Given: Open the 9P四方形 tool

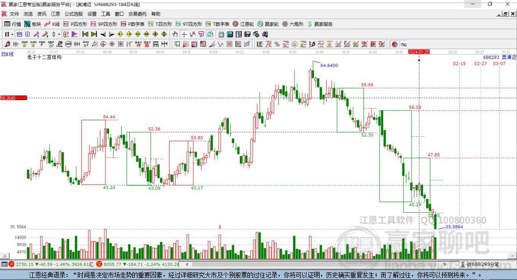Looking at the screenshot, I should tap(104, 24).
